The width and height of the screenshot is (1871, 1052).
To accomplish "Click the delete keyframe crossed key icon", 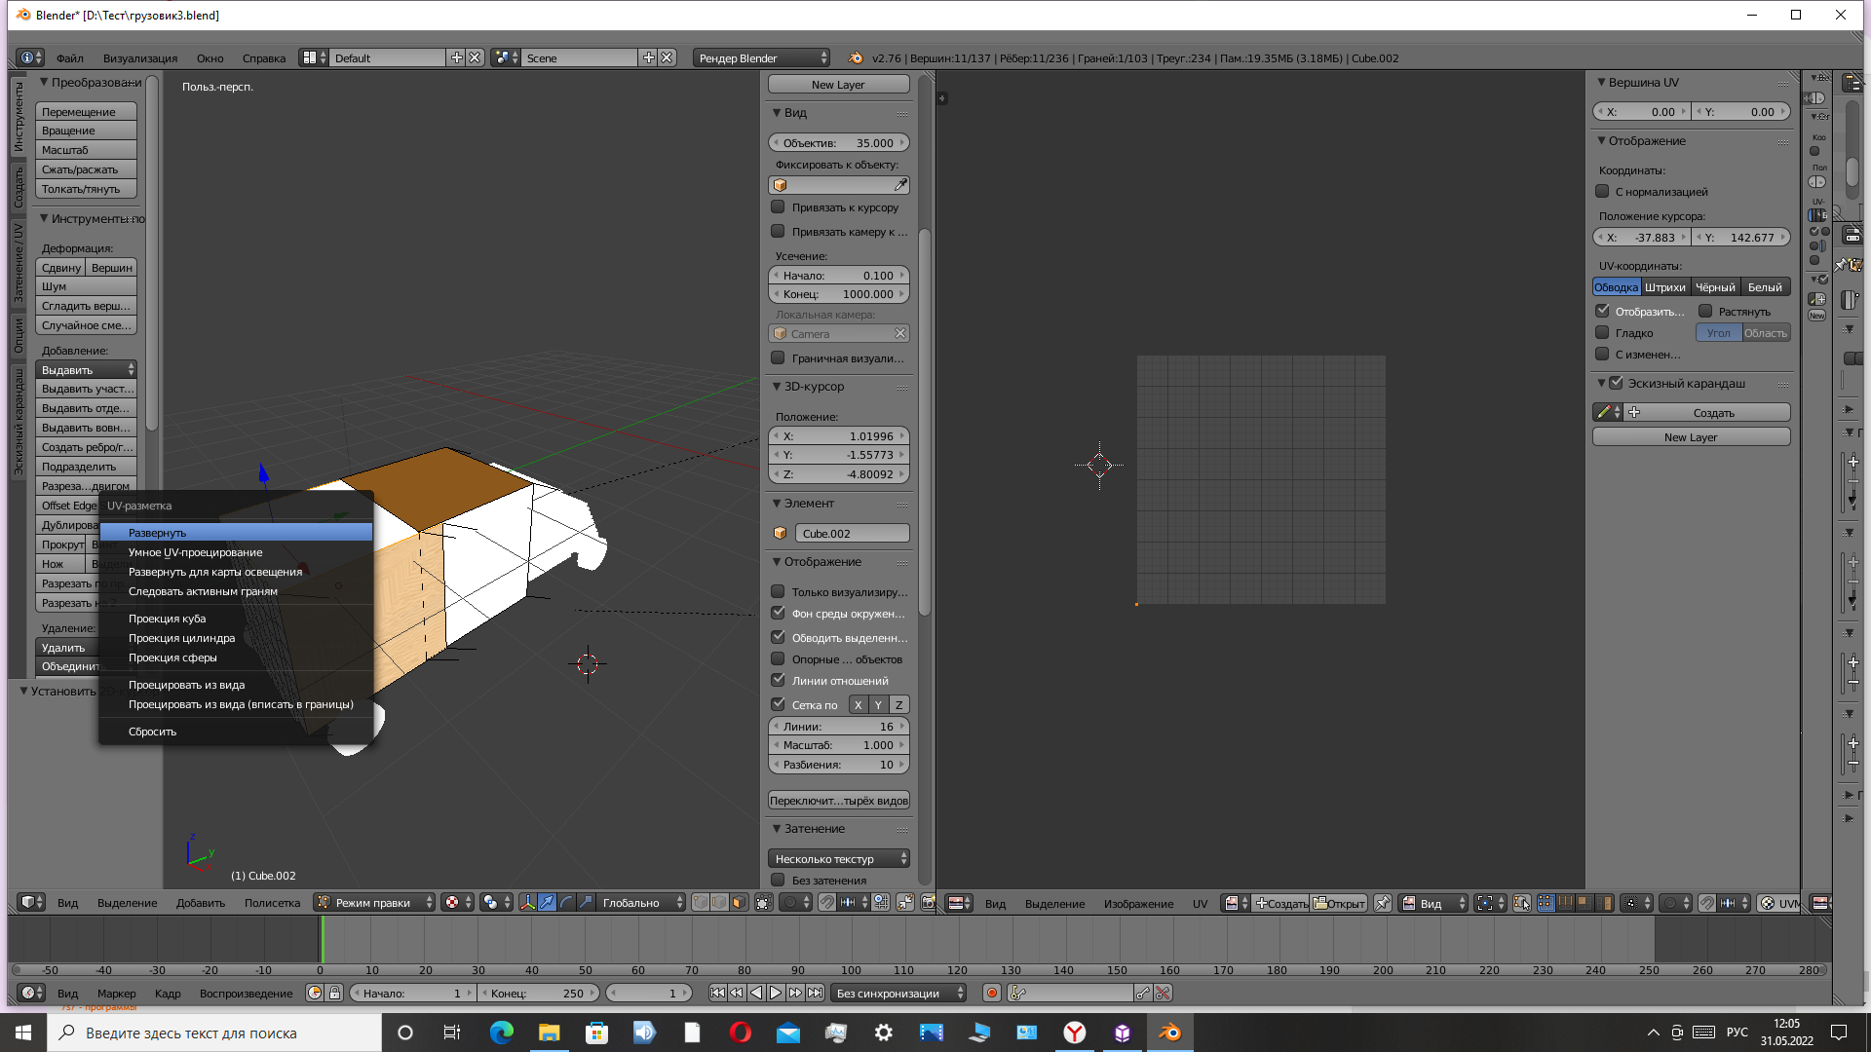I will pyautogui.click(x=1162, y=994).
